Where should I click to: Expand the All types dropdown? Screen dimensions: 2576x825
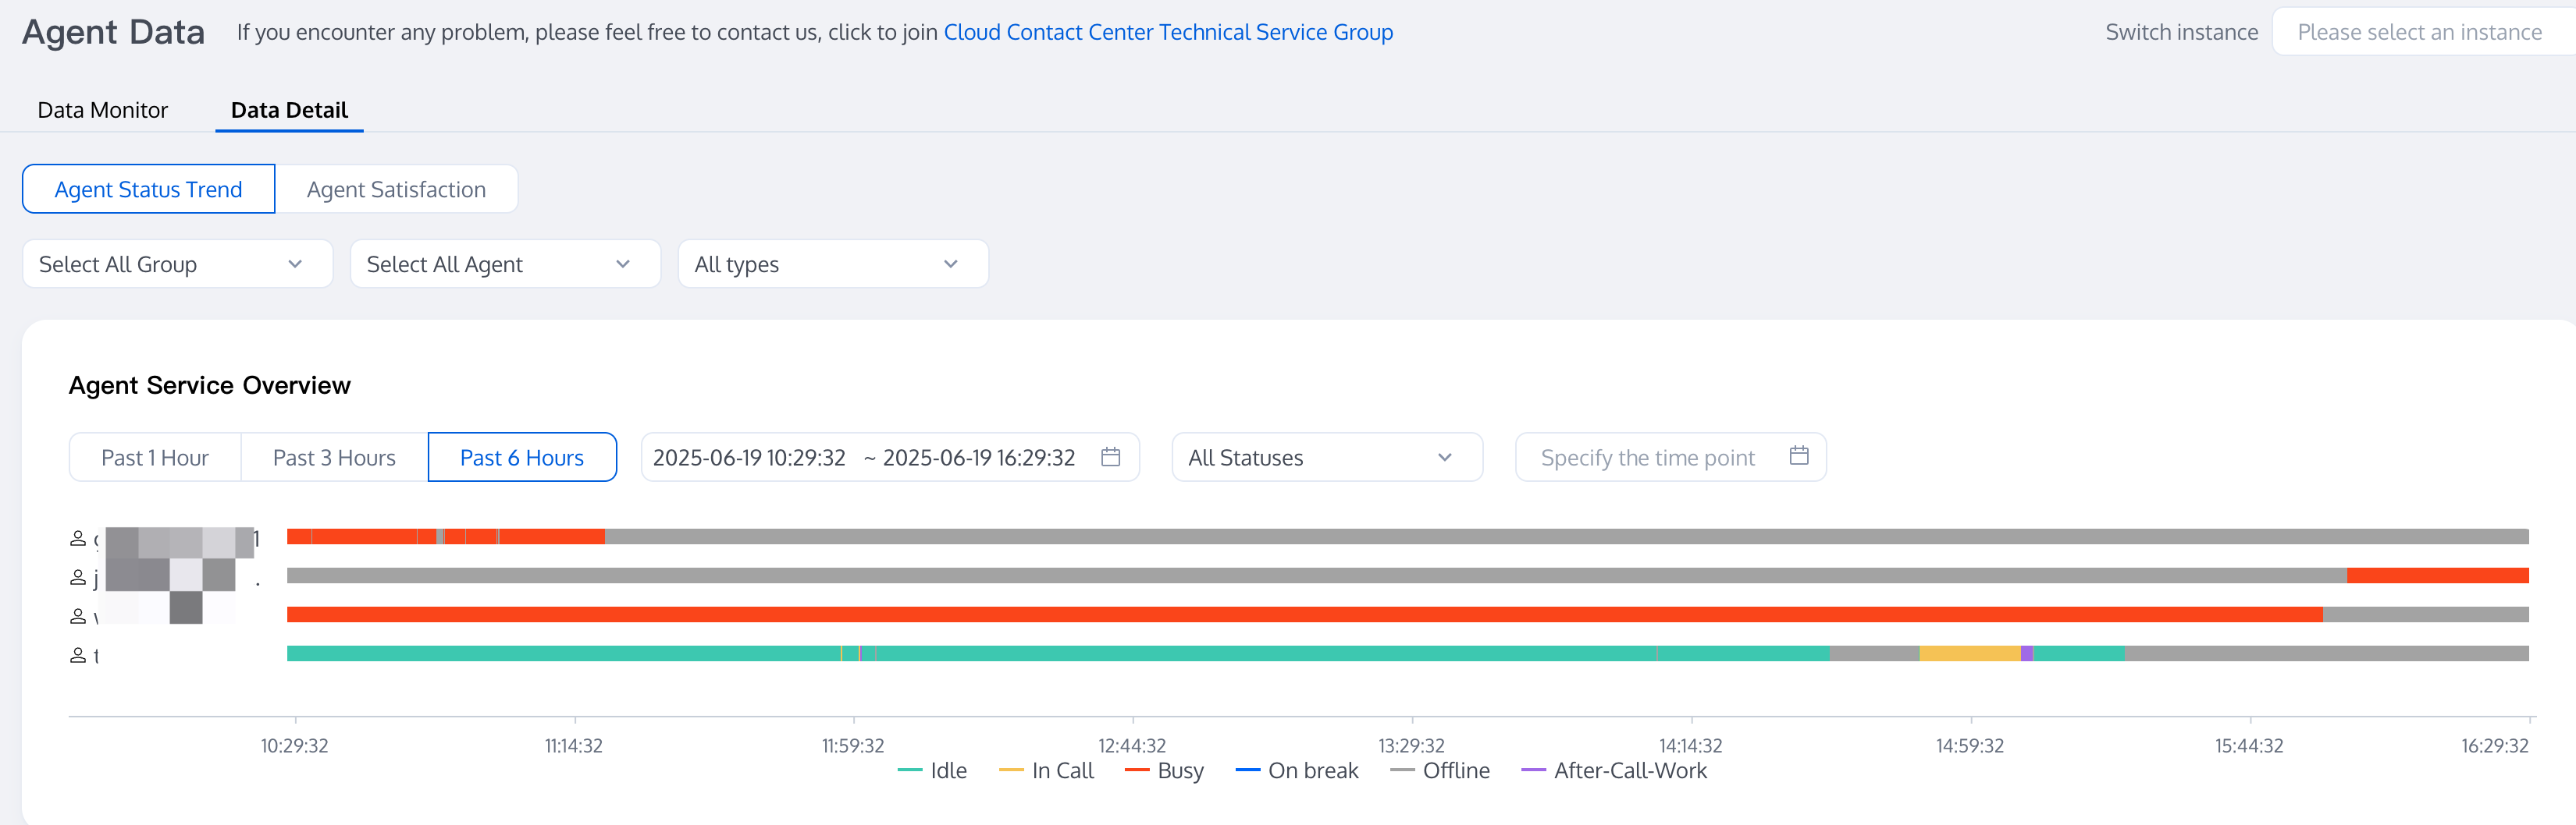[833, 264]
